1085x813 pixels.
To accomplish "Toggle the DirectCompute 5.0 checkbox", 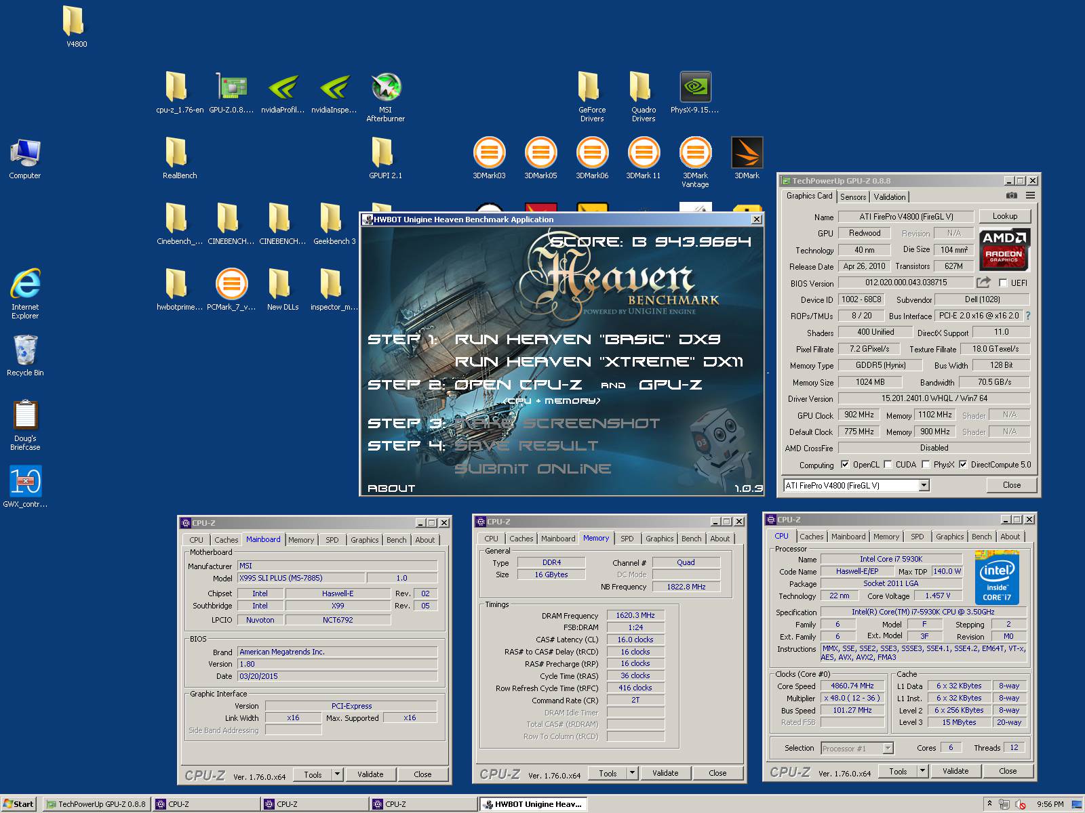I will coord(963,465).
